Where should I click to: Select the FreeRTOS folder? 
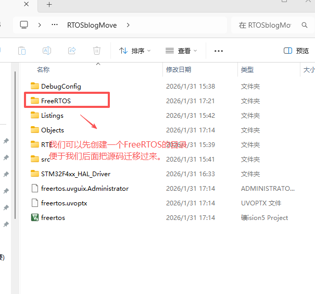pyautogui.click(x=56, y=101)
